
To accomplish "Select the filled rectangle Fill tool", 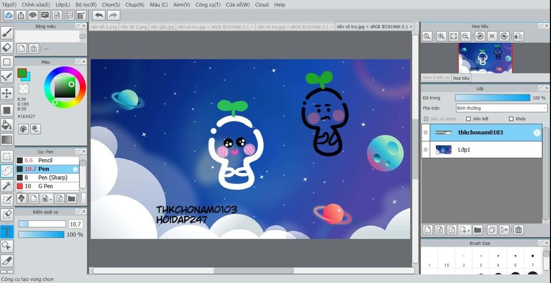I will tap(6, 110).
